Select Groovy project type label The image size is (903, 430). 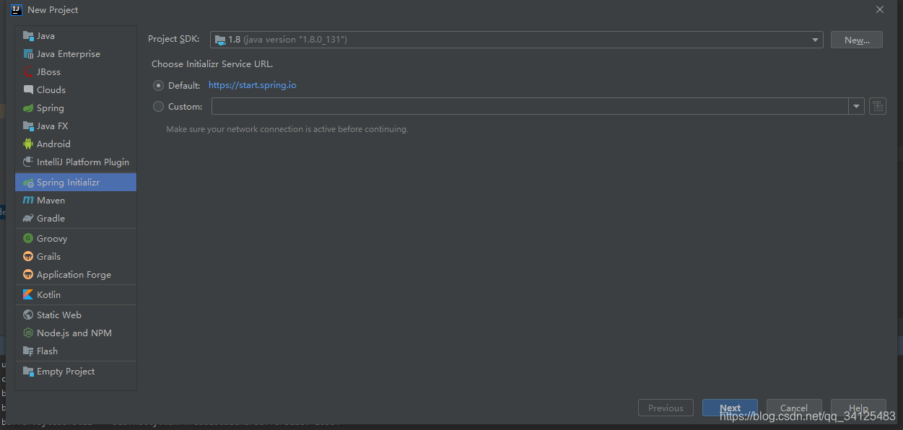coord(52,239)
